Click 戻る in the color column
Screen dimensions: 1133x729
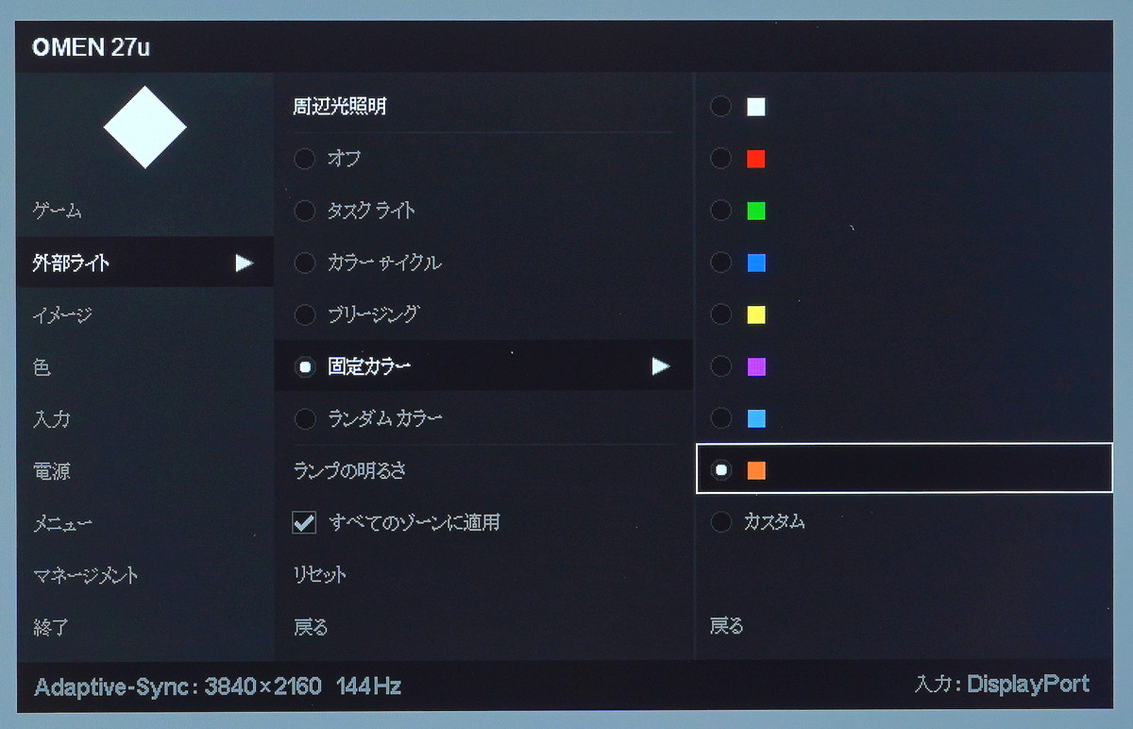[x=727, y=626]
